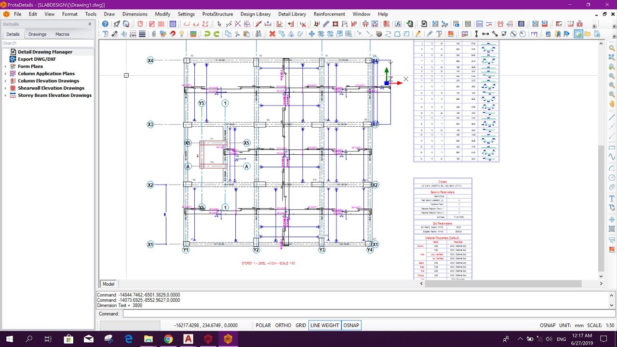Click the red Delete toolbar icon
The image size is (617, 347).
tap(272, 34)
